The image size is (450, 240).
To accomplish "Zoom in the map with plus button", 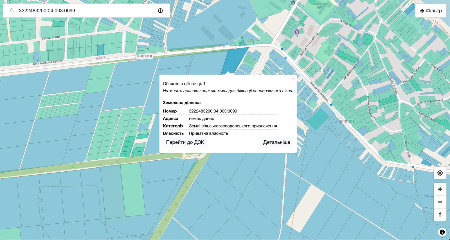I will coord(440,189).
